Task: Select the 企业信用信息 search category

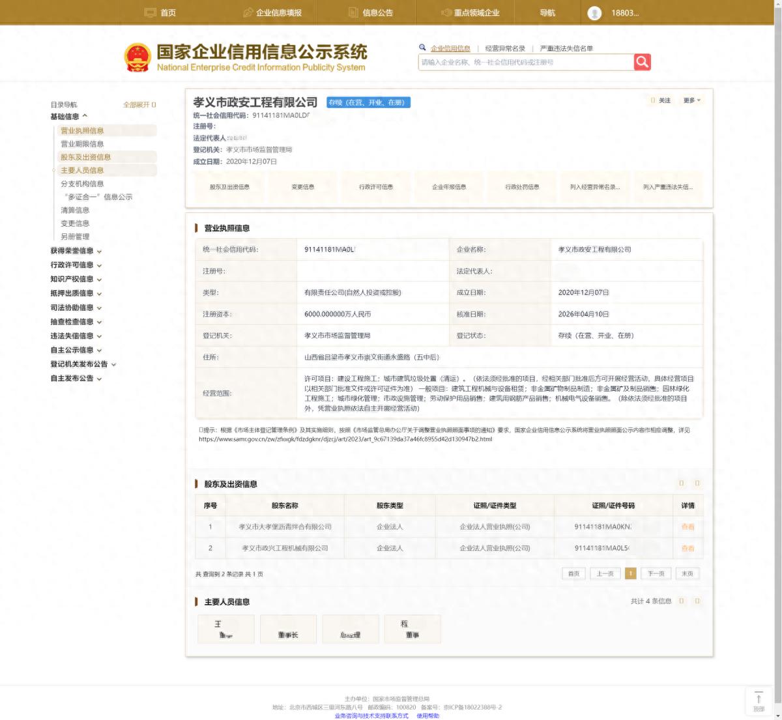Action: point(450,48)
